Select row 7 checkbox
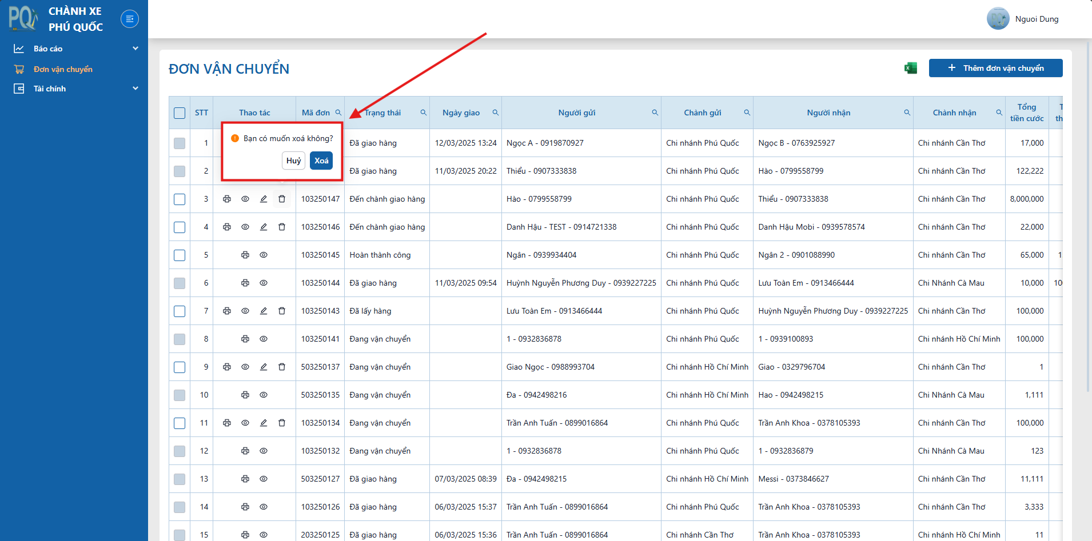 tap(180, 311)
